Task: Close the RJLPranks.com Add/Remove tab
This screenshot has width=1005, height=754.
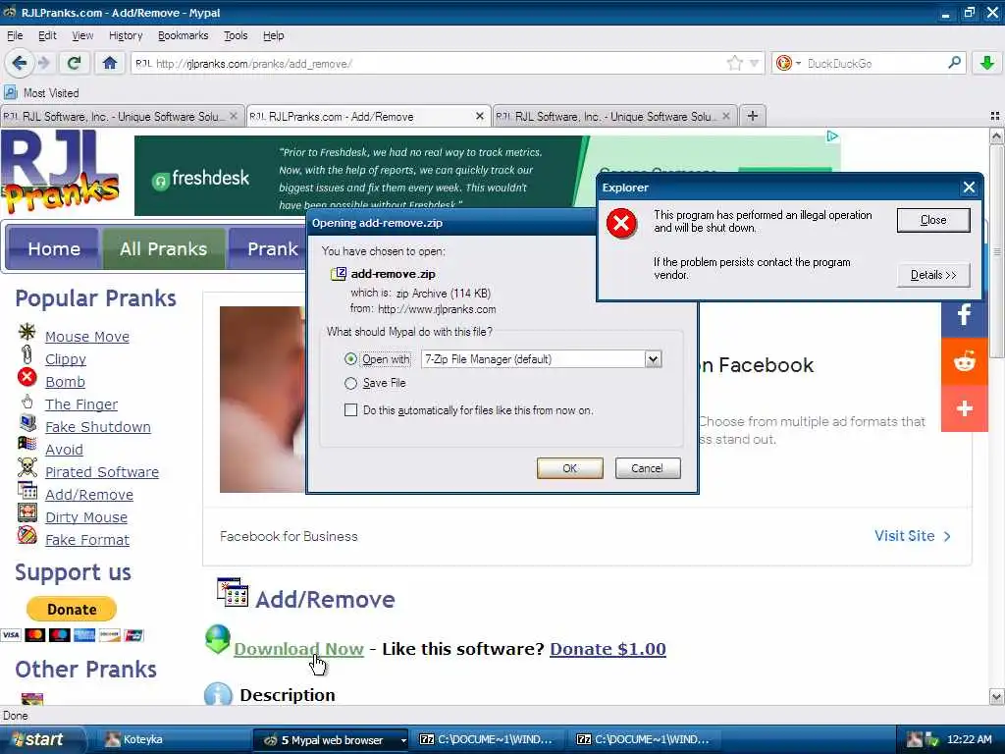Action: pyautogui.click(x=479, y=116)
